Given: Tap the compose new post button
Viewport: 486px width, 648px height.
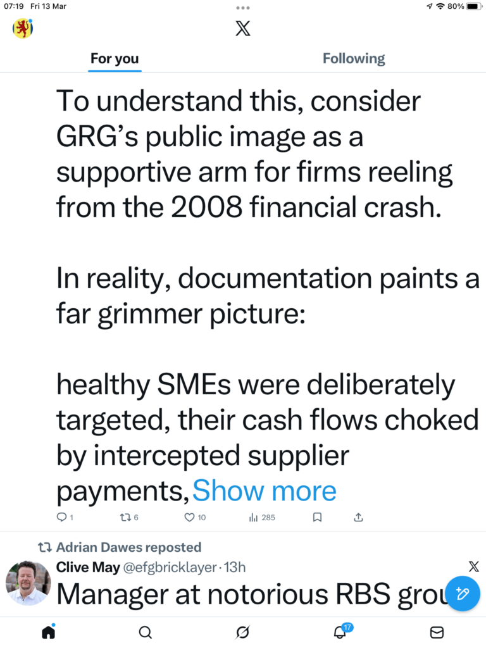Looking at the screenshot, I should tap(462, 593).
